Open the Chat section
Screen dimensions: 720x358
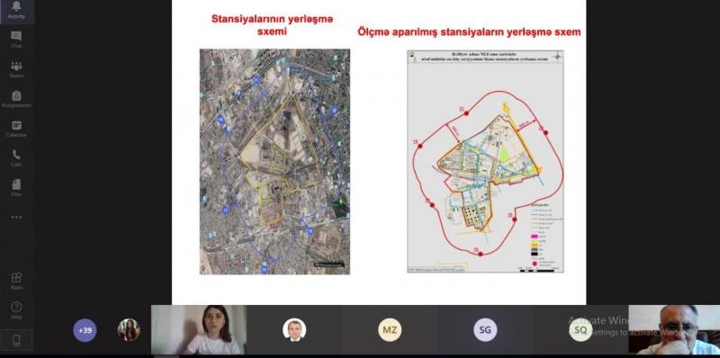pos(16,40)
